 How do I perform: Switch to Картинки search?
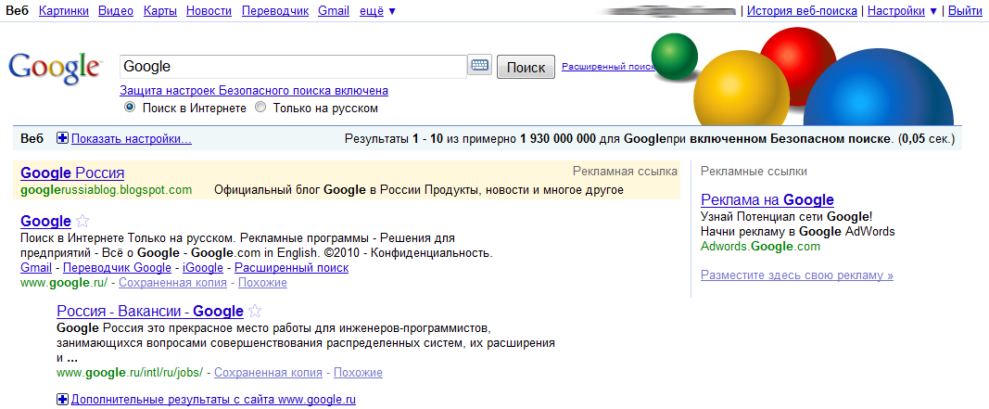64,11
